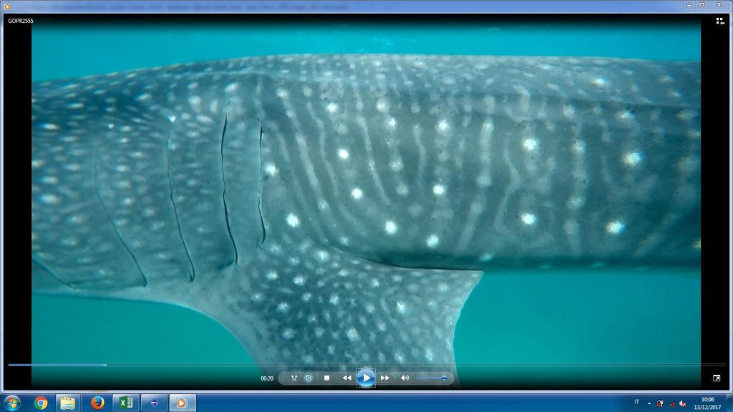This screenshot has width=733, height=412.
Task: Click the fast forward next button
Action: tap(385, 378)
